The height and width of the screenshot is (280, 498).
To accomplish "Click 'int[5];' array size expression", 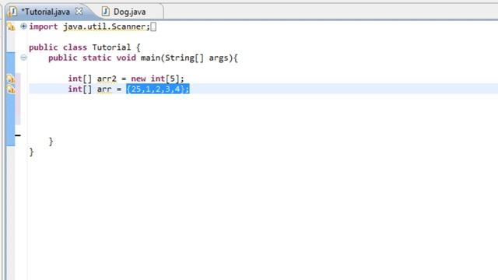I will point(167,79).
